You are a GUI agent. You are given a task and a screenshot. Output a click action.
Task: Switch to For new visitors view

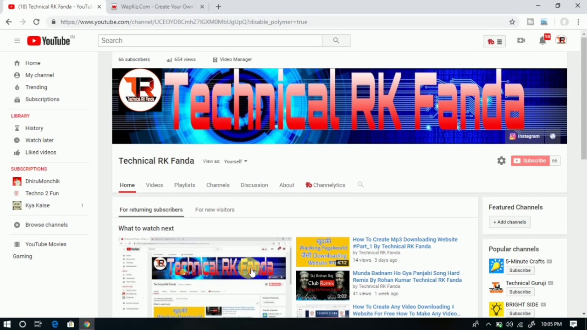215,209
